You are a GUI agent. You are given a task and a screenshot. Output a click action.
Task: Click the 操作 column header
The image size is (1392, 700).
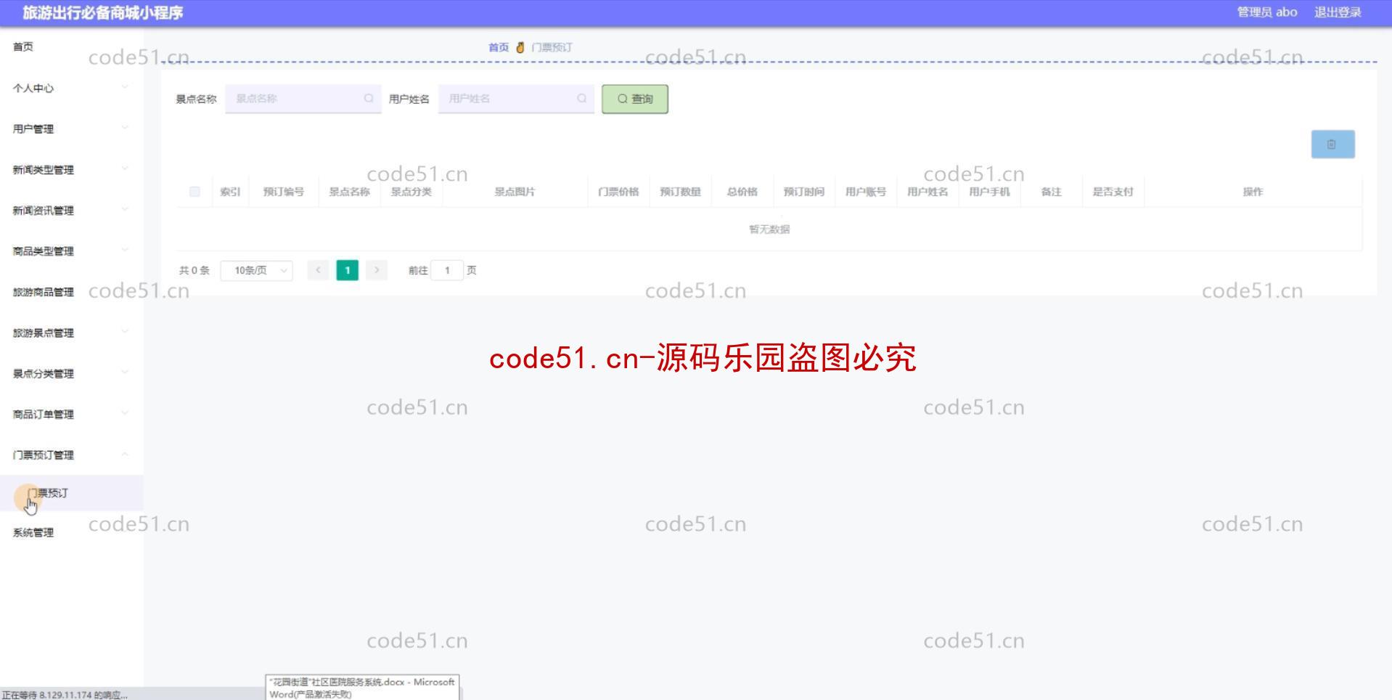[x=1253, y=192]
